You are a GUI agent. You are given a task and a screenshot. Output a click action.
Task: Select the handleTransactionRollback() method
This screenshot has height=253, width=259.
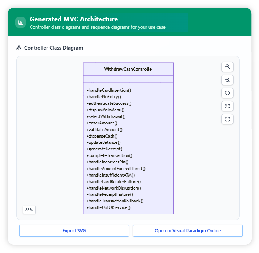115,201
